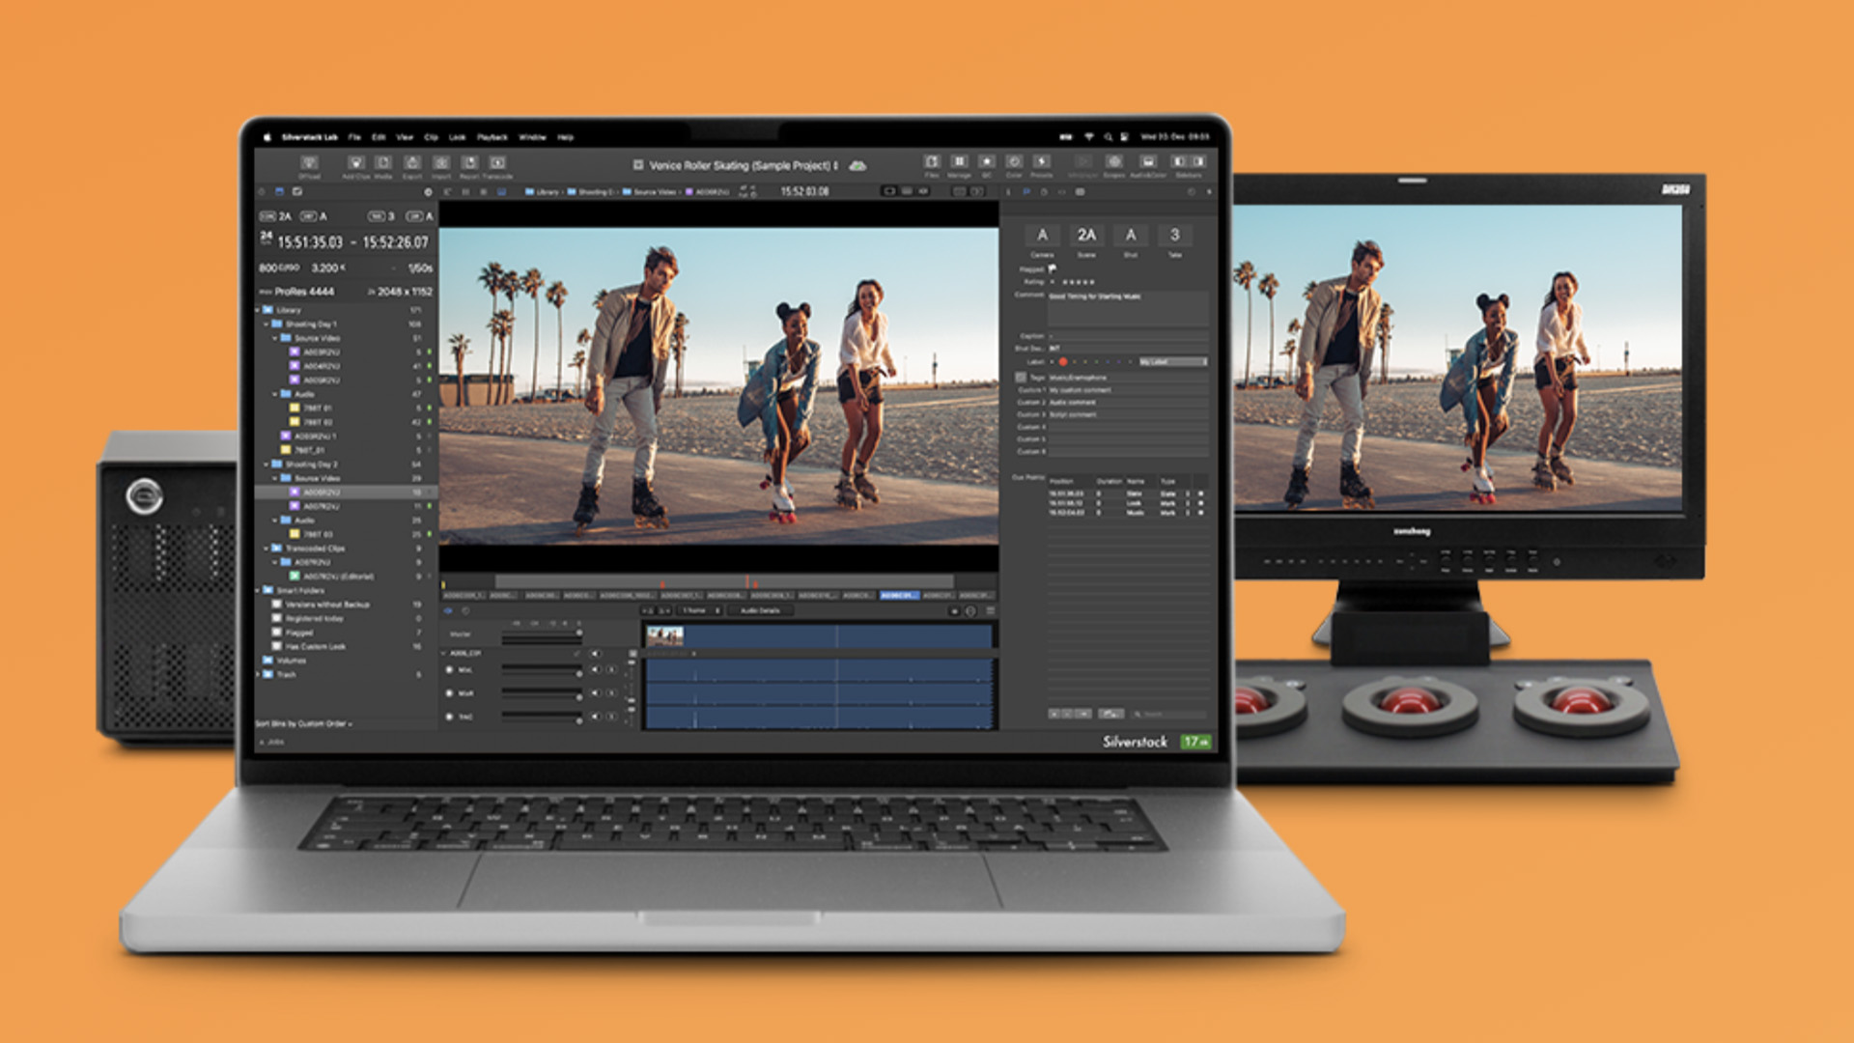Click the Audio Details button
This screenshot has height=1043, width=1854.
click(x=760, y=610)
